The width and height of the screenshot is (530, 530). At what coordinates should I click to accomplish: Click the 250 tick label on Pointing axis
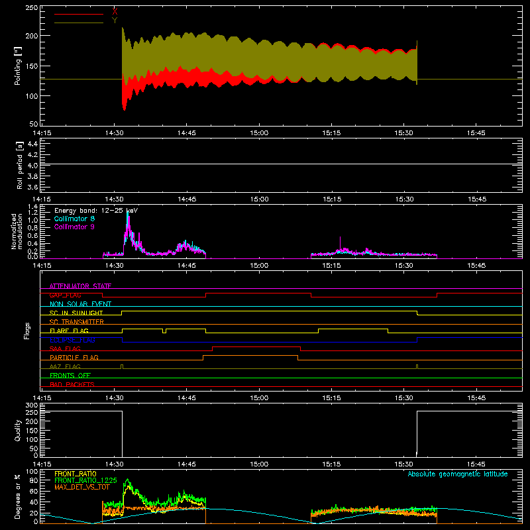32,8
